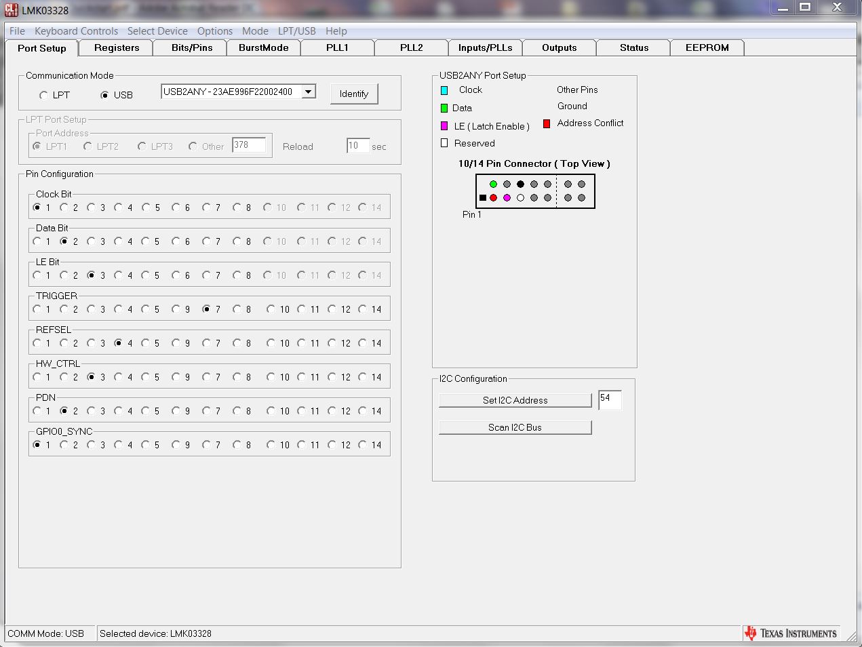Viewport: 862px width, 647px height.
Task: Set GPIO0_SYNC to pin 2
Action: (64, 445)
